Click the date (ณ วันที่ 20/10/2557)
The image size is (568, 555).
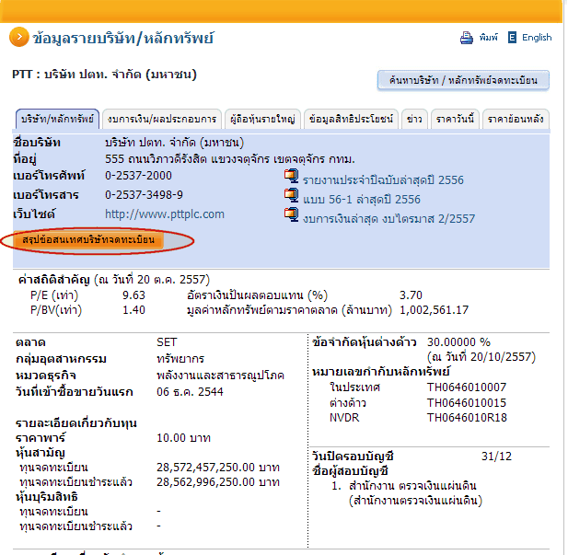pos(481,357)
